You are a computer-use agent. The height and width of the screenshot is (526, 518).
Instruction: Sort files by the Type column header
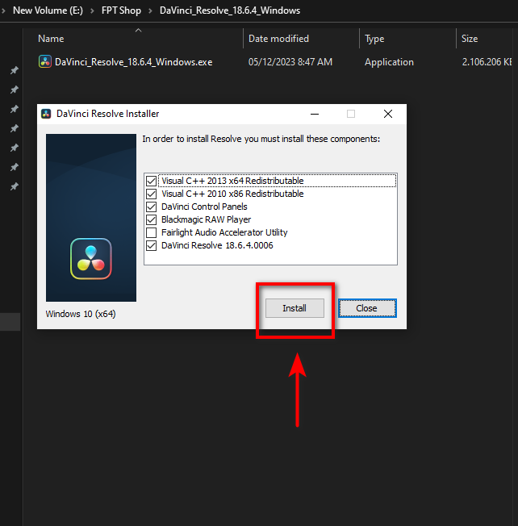click(x=374, y=39)
